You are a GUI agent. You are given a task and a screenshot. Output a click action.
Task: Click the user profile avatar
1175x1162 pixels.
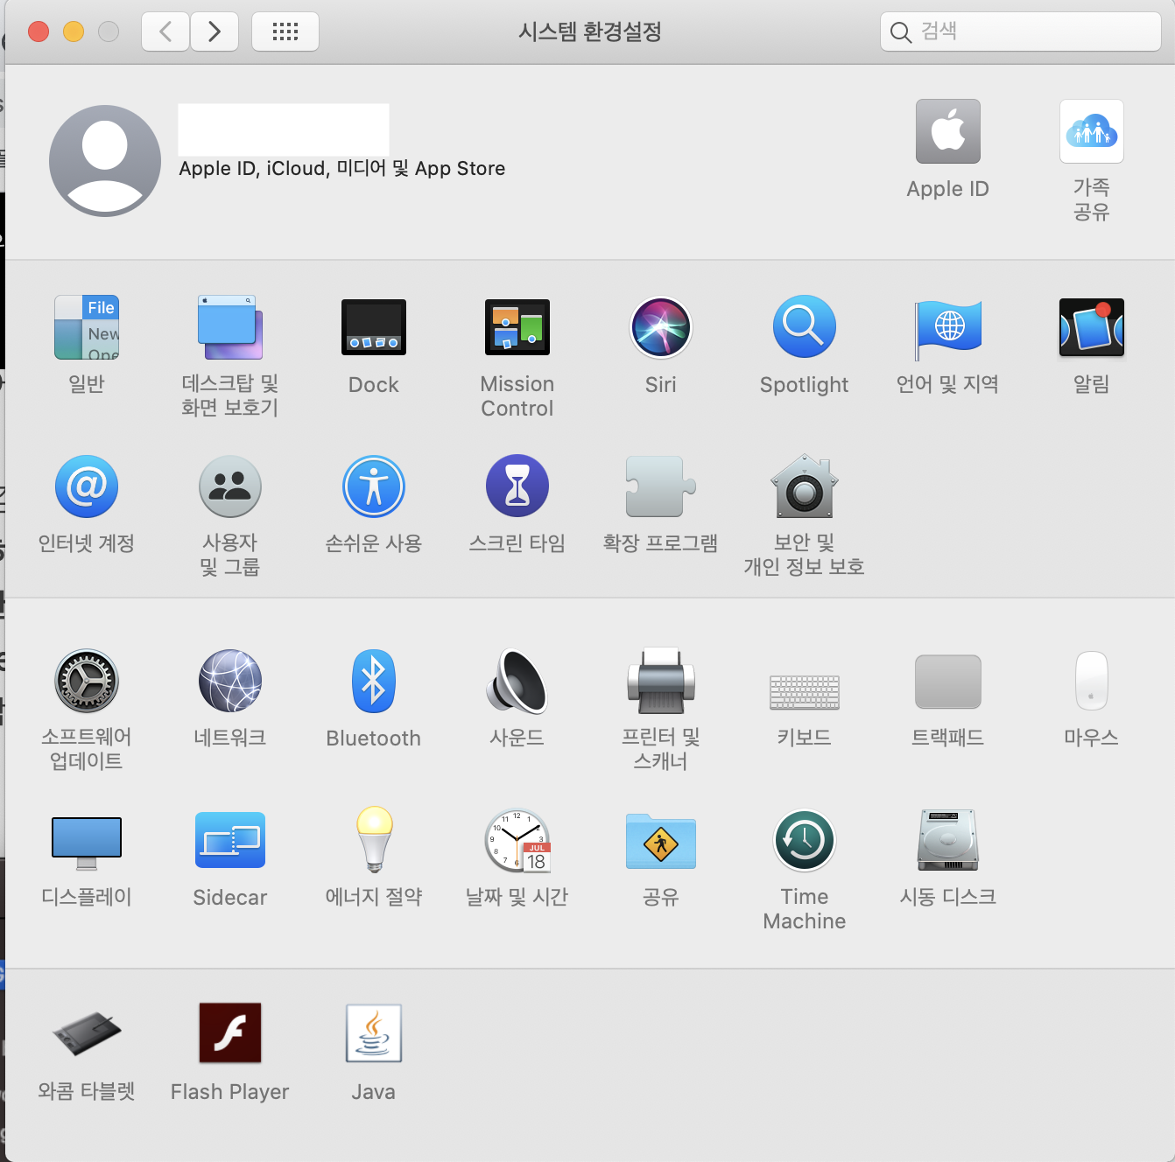105,161
